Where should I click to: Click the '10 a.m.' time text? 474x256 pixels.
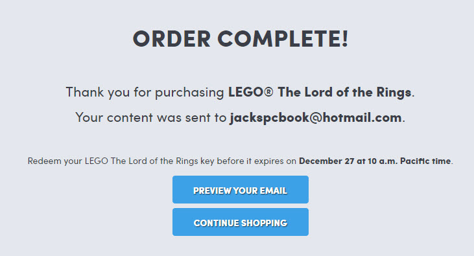[x=383, y=161]
